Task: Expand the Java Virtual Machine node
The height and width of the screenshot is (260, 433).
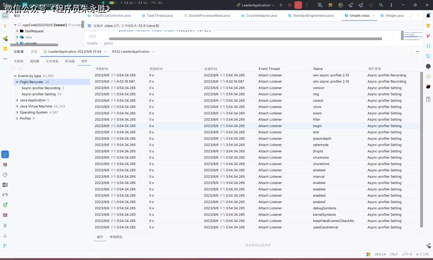Action: (x=17, y=106)
